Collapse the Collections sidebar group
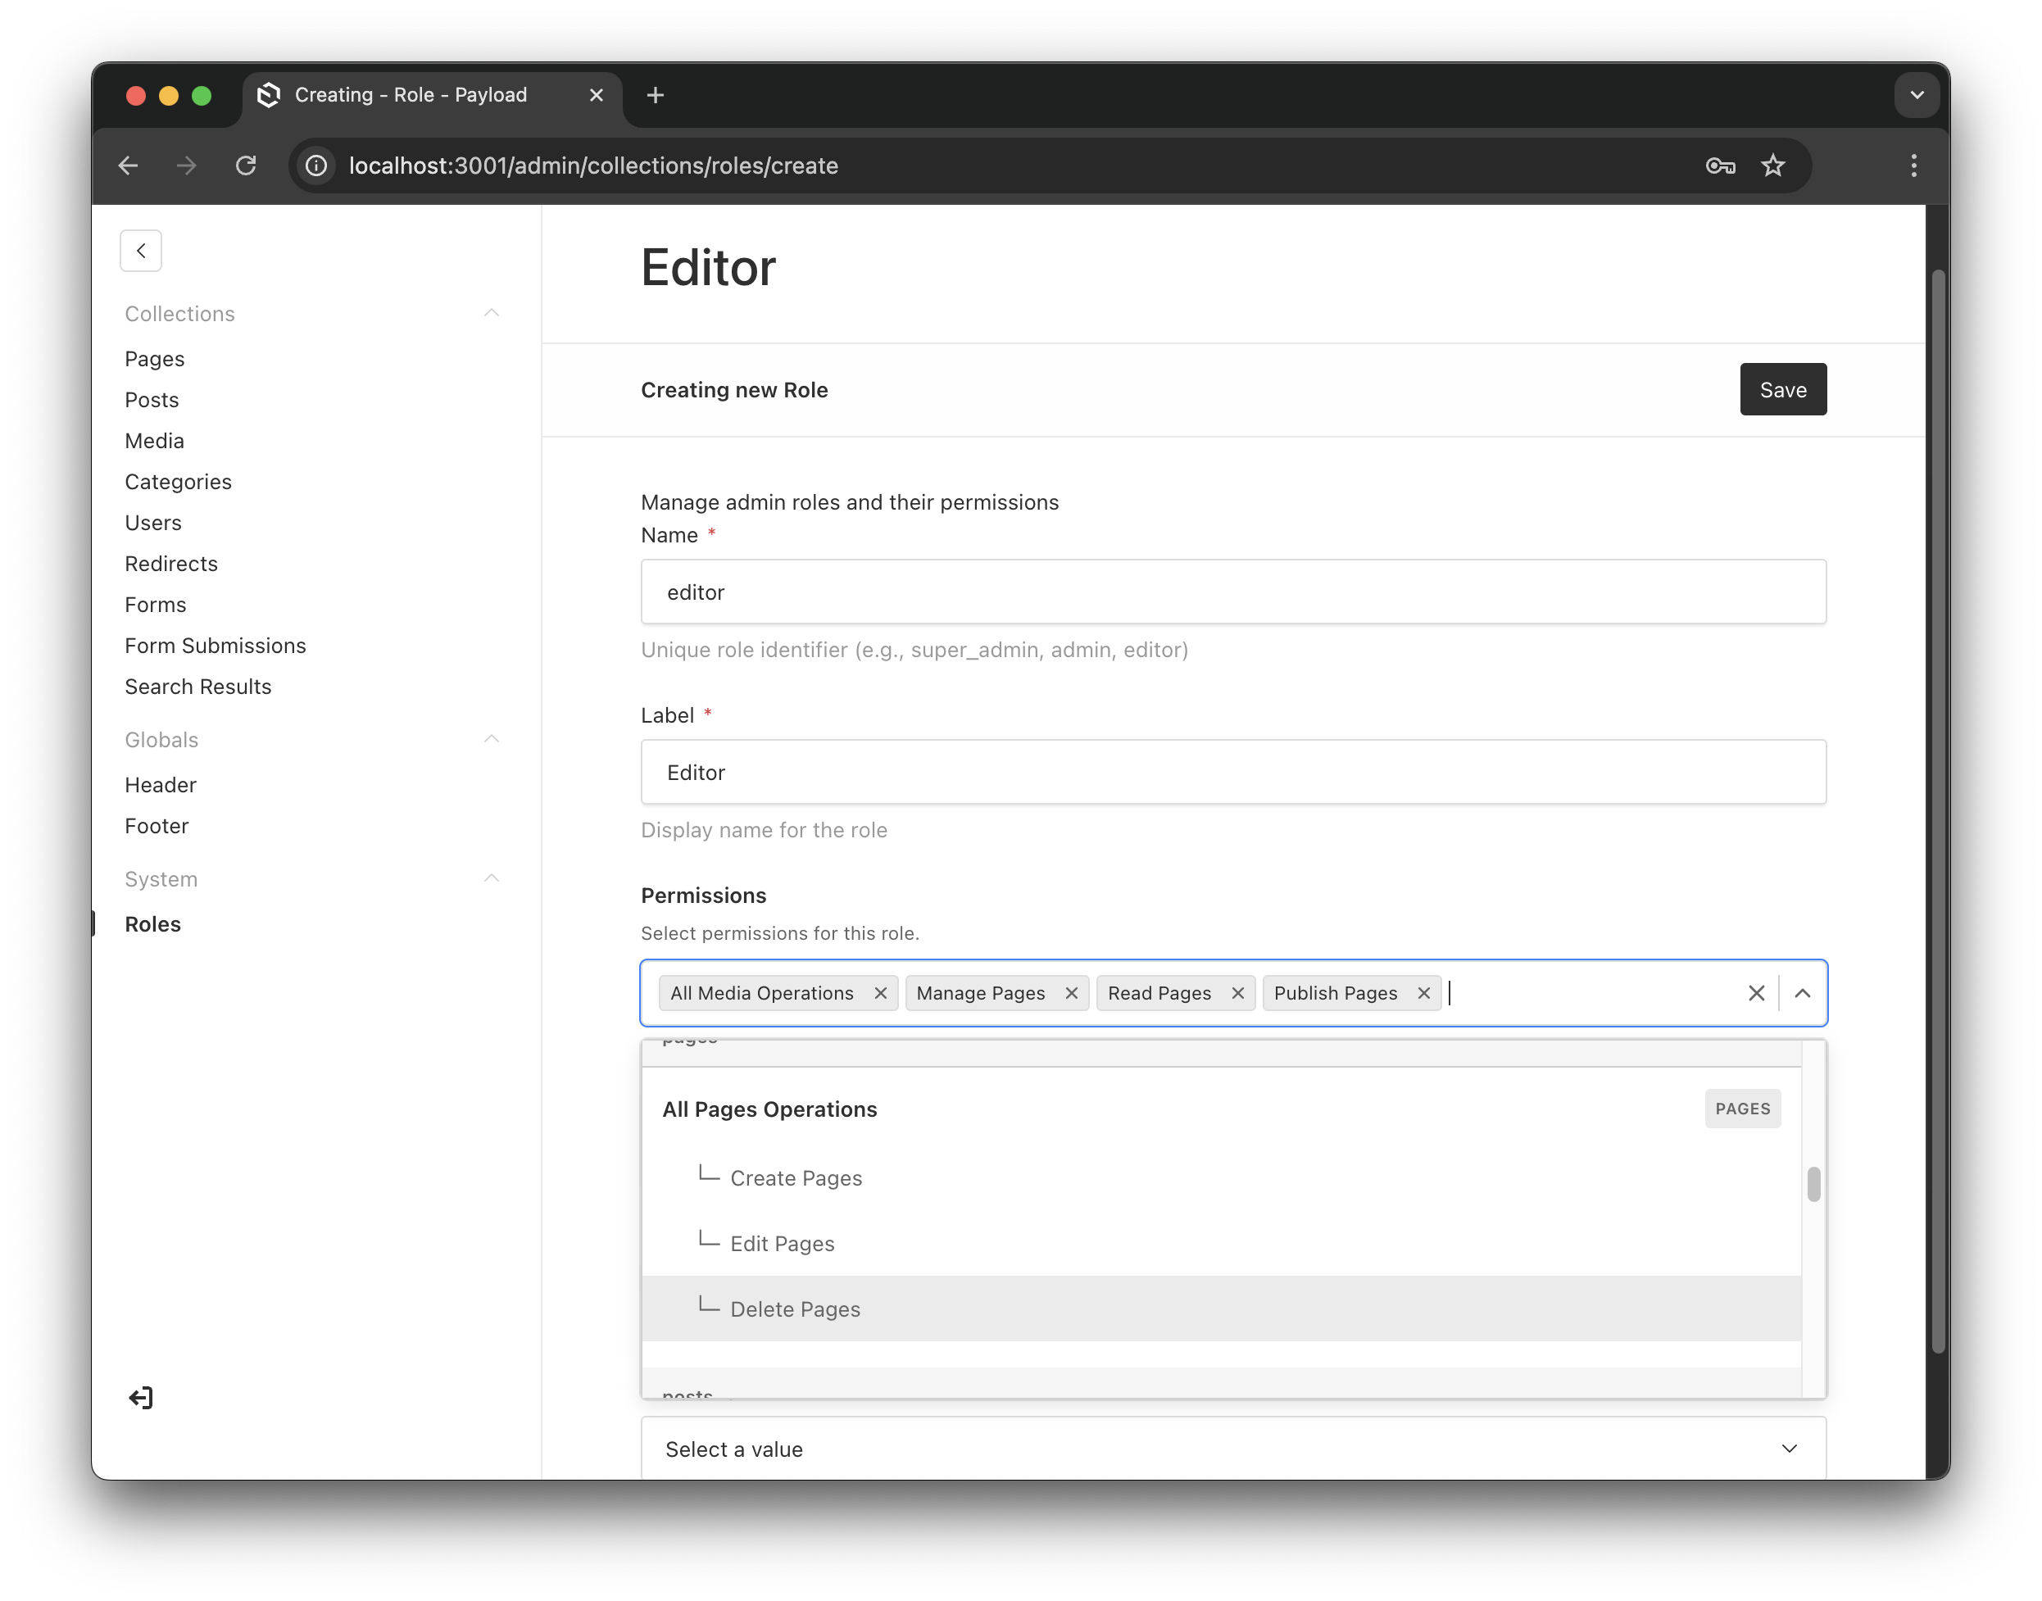 tap(492, 313)
